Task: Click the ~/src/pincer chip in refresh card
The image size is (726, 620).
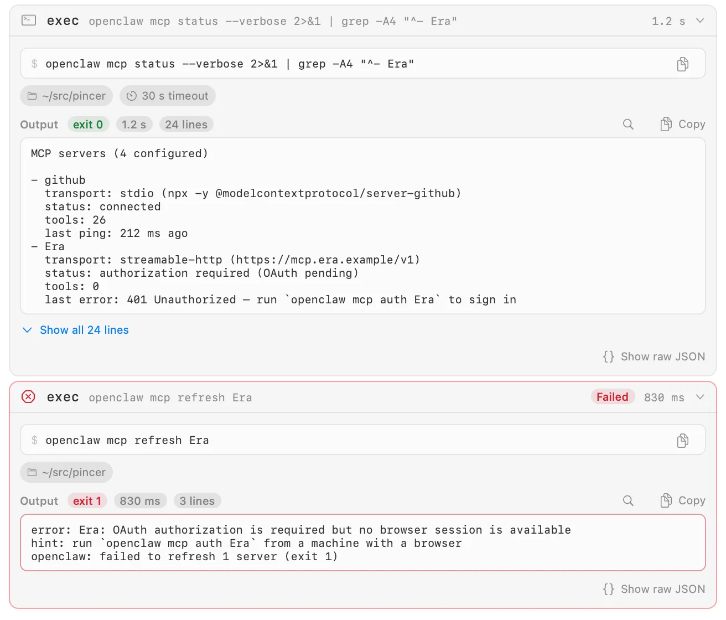Action: pyautogui.click(x=66, y=472)
